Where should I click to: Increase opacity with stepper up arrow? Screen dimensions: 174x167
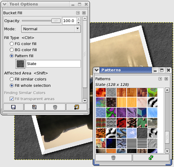(78, 19)
